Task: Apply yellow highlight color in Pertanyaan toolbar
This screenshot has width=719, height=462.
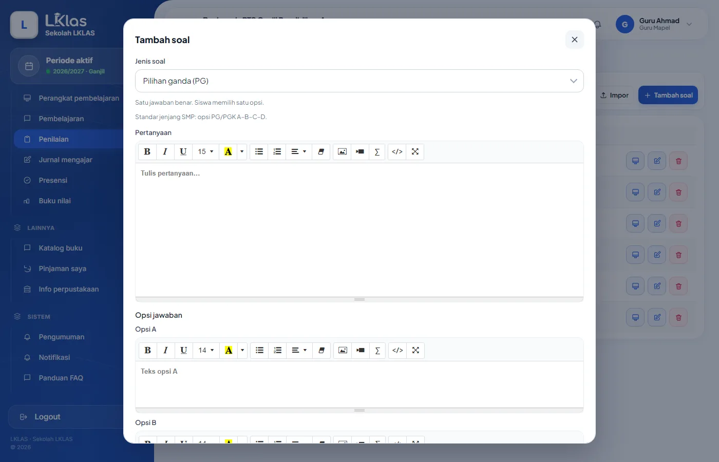Action: pos(228,151)
